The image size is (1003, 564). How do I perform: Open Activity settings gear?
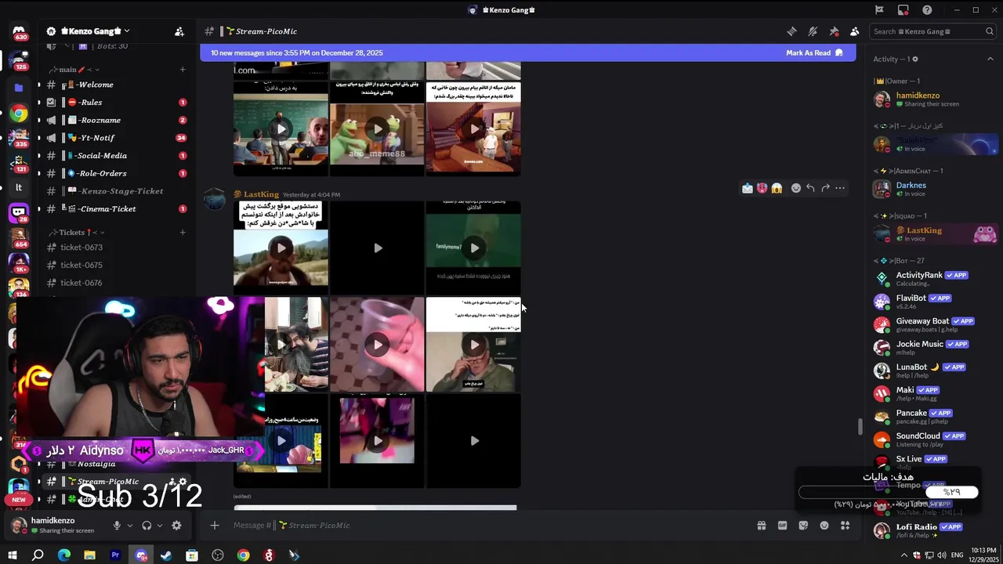[x=914, y=59]
